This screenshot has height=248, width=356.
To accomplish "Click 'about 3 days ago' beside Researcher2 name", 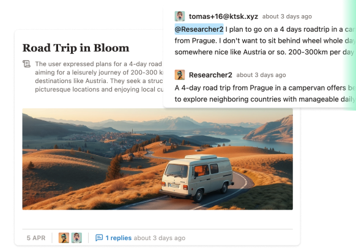I will (x=261, y=75).
